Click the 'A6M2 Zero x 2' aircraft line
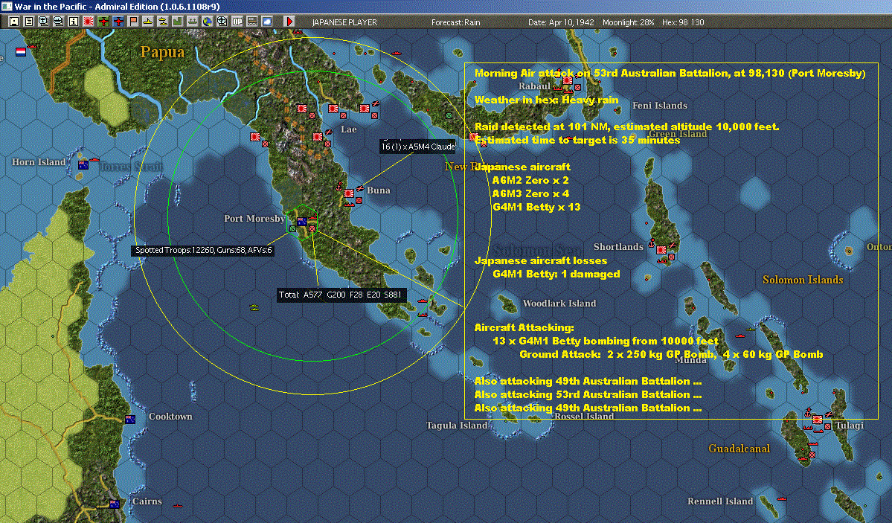Image resolution: width=892 pixels, height=523 pixels. coord(530,180)
